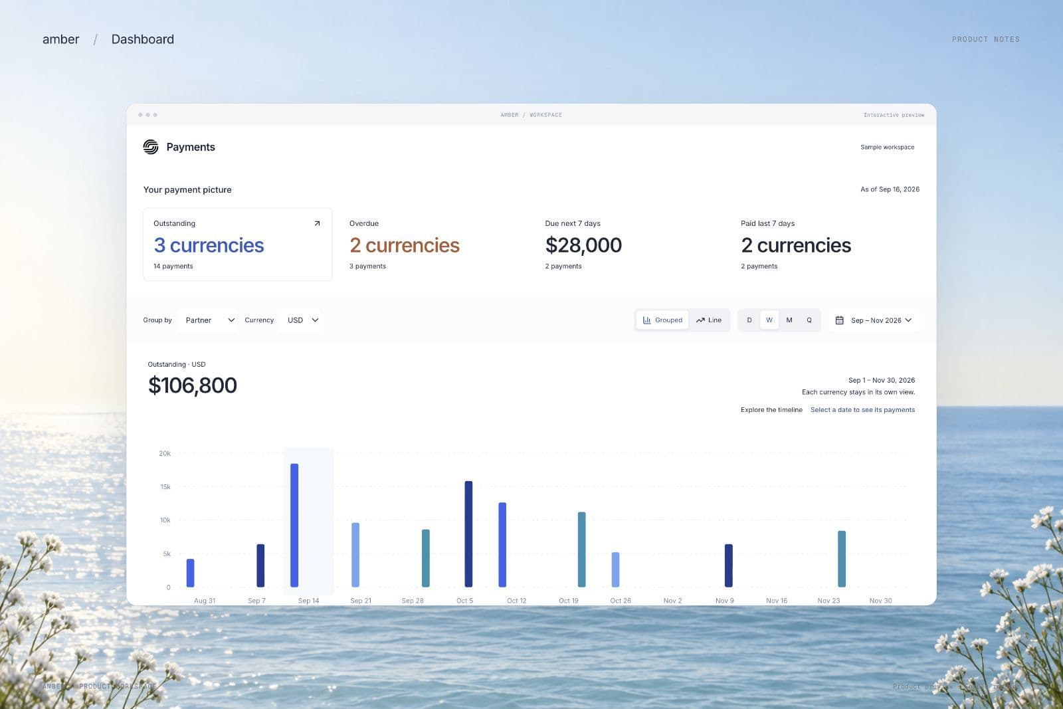
Task: Select the M monthly interval
Action: tap(789, 320)
